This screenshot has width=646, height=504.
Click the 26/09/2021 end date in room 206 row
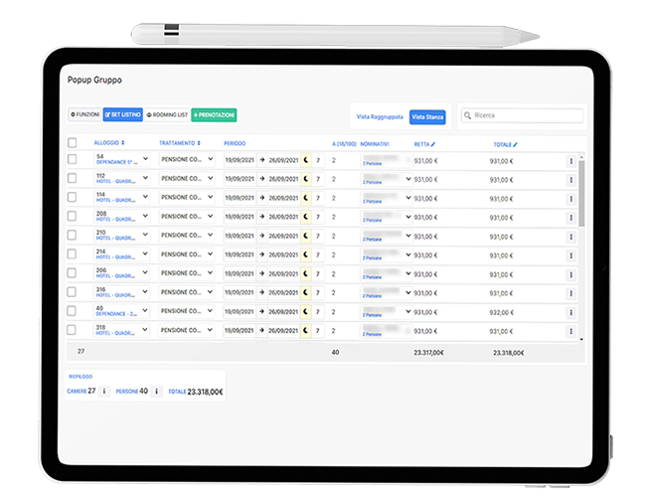(283, 273)
